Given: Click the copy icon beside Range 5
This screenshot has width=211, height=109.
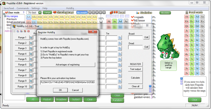Looking at the screenshot, I should point(31,59).
